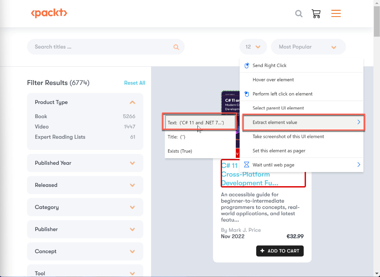Image resolution: width=380 pixels, height=277 pixels.
Task: Open the 12 items per page dropdown
Action: pyautogui.click(x=253, y=47)
